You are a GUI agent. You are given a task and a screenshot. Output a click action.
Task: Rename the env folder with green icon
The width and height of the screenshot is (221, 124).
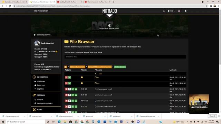(69, 83)
